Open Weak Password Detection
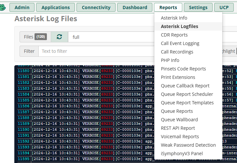The height and width of the screenshot is (163, 237). coord(188,145)
